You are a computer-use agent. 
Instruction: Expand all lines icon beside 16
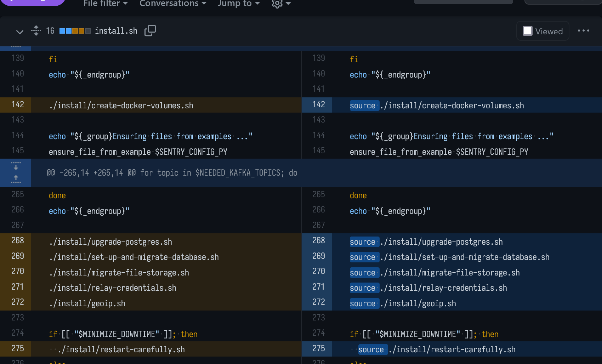(36, 31)
